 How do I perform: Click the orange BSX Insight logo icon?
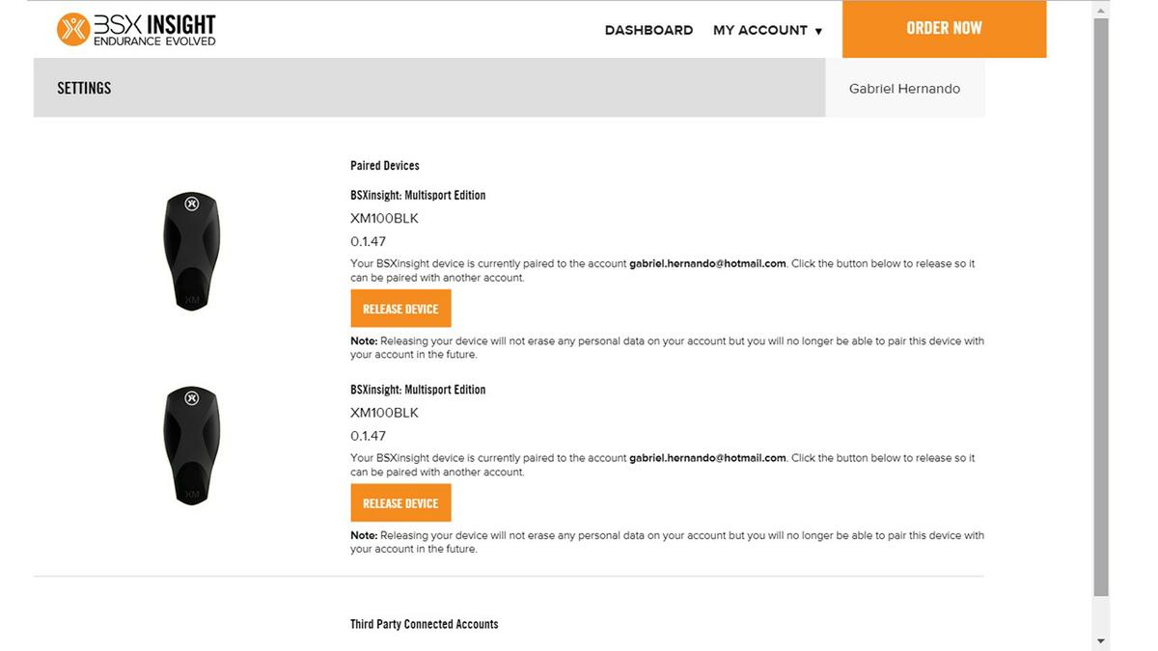click(x=73, y=29)
